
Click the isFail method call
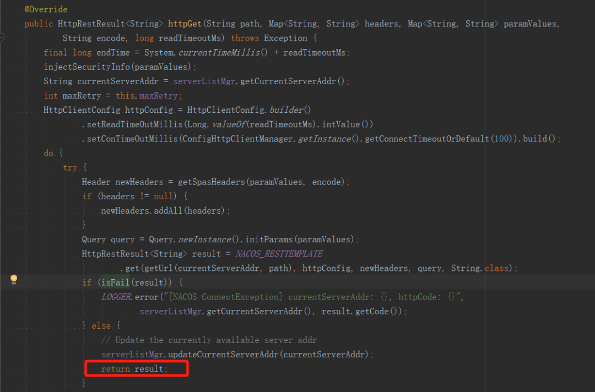point(115,282)
